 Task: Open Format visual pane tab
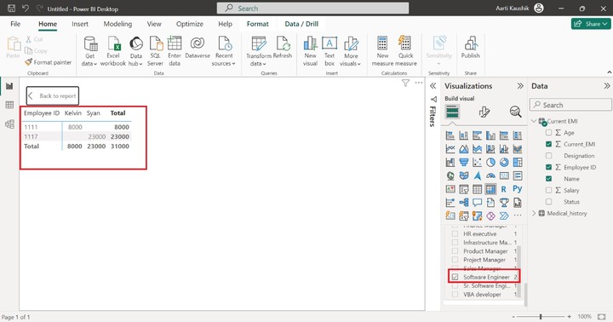[484, 112]
